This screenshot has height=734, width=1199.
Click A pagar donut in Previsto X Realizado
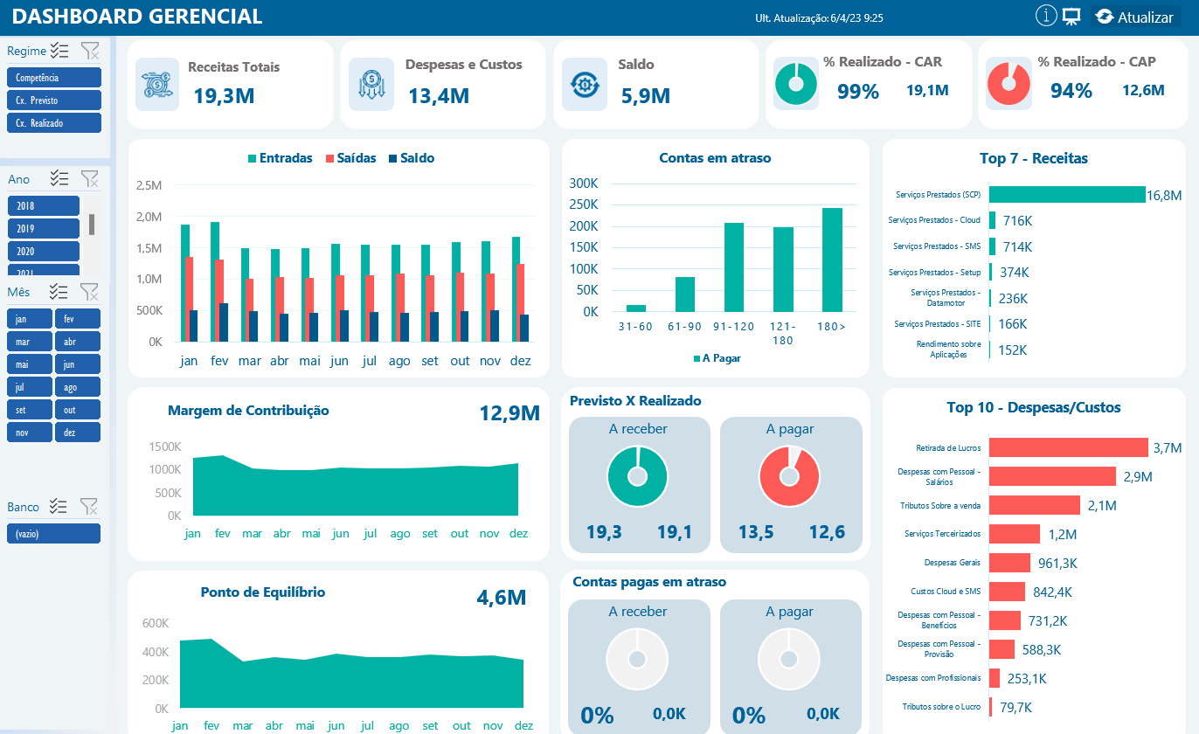point(789,476)
